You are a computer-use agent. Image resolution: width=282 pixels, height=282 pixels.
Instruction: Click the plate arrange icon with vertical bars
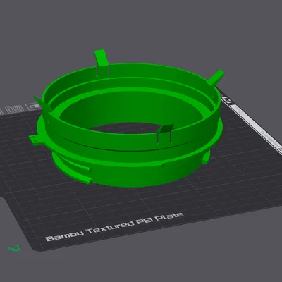point(14,109)
